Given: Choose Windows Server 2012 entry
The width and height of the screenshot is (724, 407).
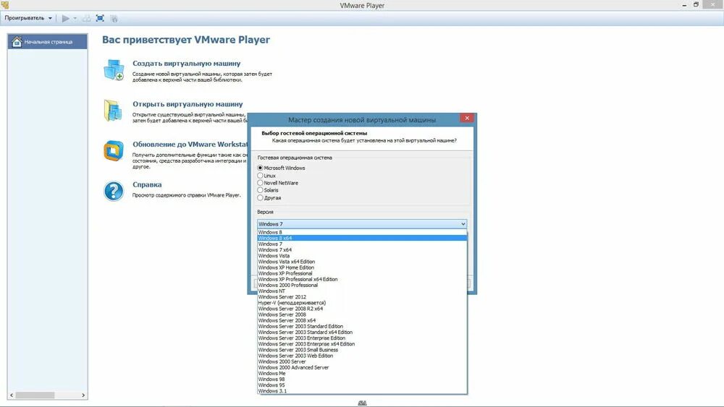Looking at the screenshot, I should click(x=362, y=297).
